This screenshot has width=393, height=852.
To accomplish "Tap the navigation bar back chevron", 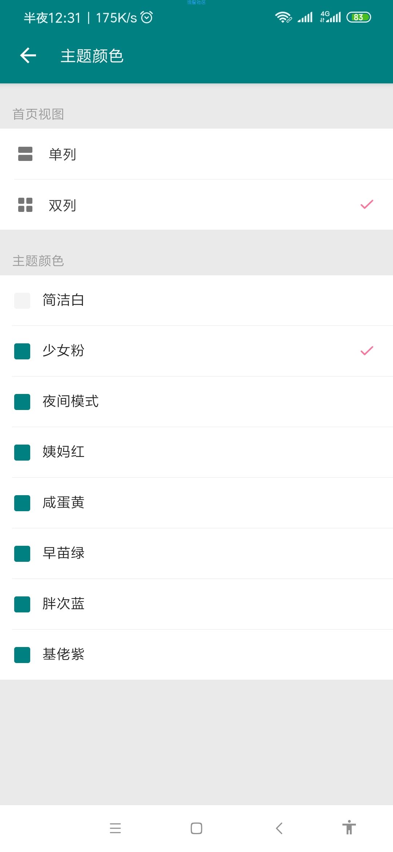I will 279,828.
